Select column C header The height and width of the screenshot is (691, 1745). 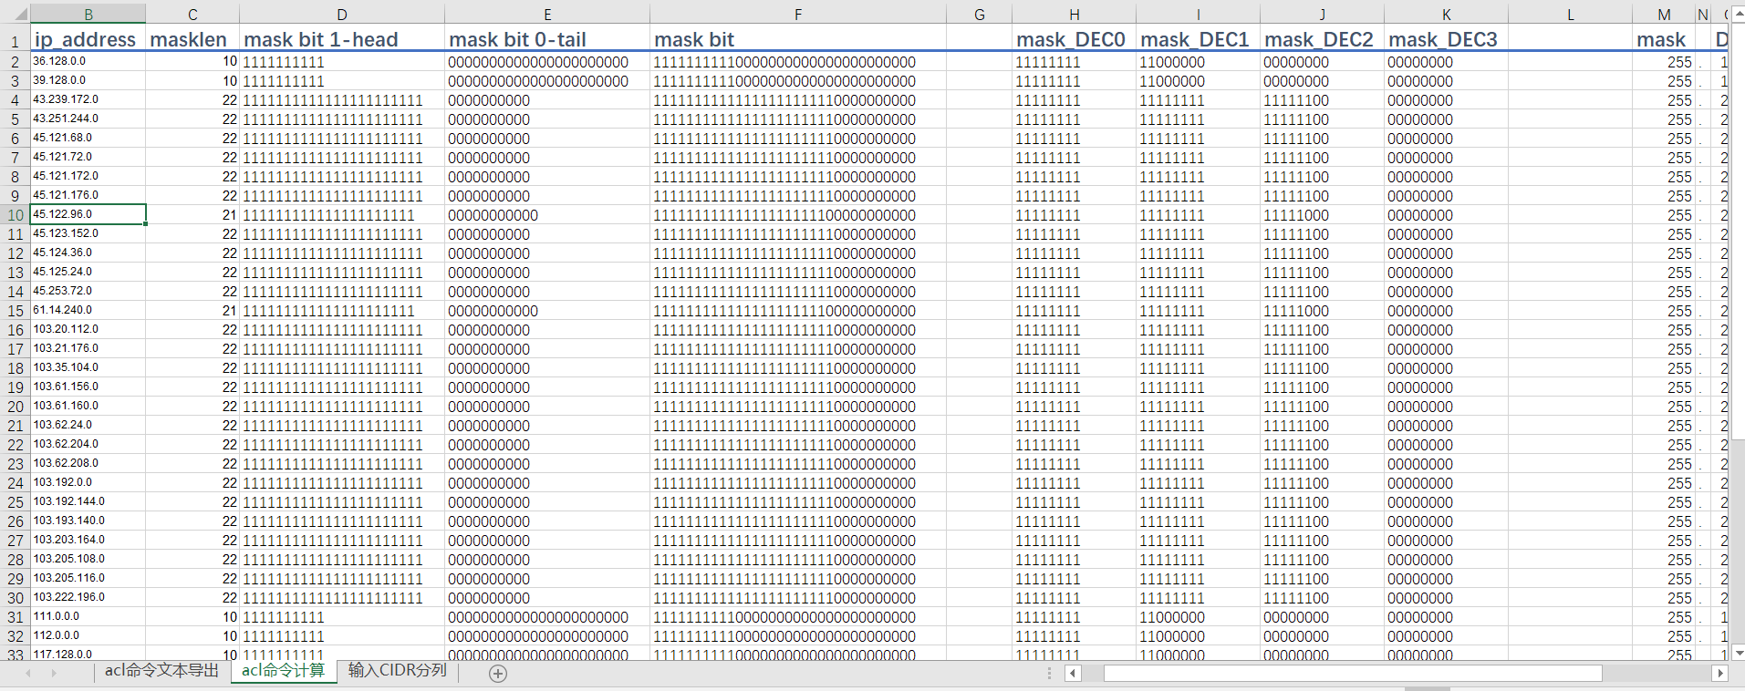[192, 14]
